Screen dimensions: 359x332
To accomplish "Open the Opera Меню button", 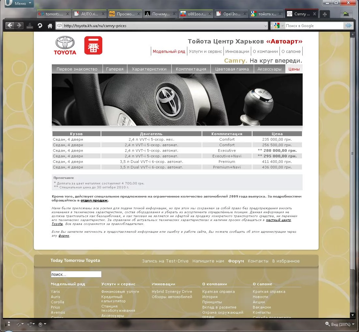I will (19, 4).
